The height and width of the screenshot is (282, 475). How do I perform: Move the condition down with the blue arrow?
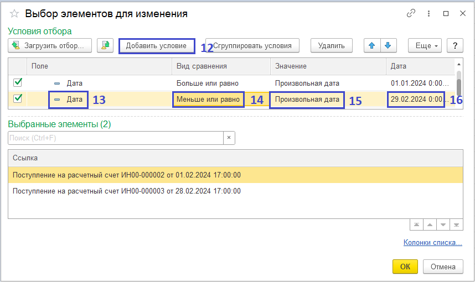388,45
